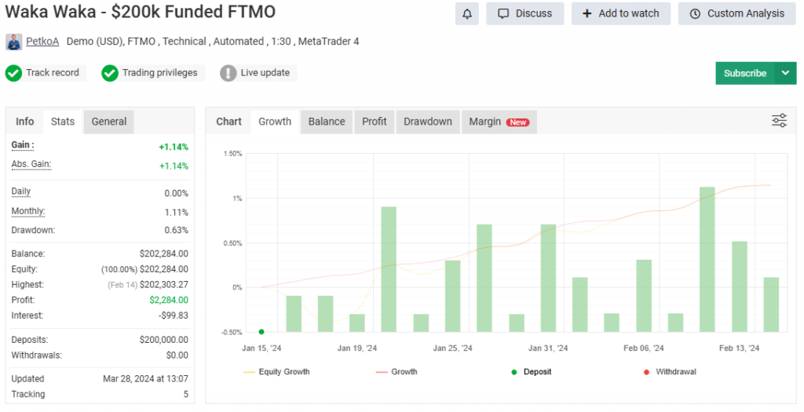Click the Track record green checkmark
The width and height of the screenshot is (804, 412).
point(13,73)
